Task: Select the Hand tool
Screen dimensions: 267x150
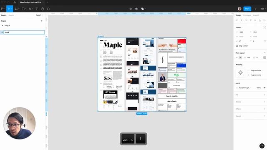Action: pyautogui.click(x=43, y=9)
